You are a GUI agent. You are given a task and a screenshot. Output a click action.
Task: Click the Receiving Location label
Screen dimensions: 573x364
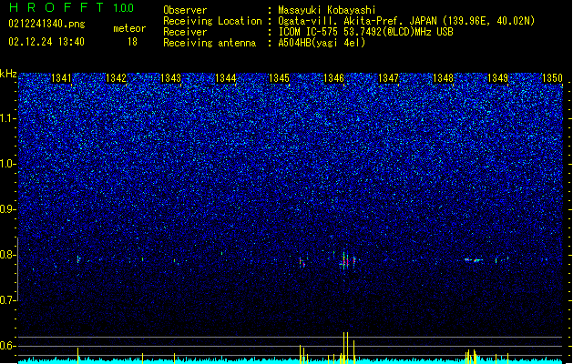click(x=212, y=21)
